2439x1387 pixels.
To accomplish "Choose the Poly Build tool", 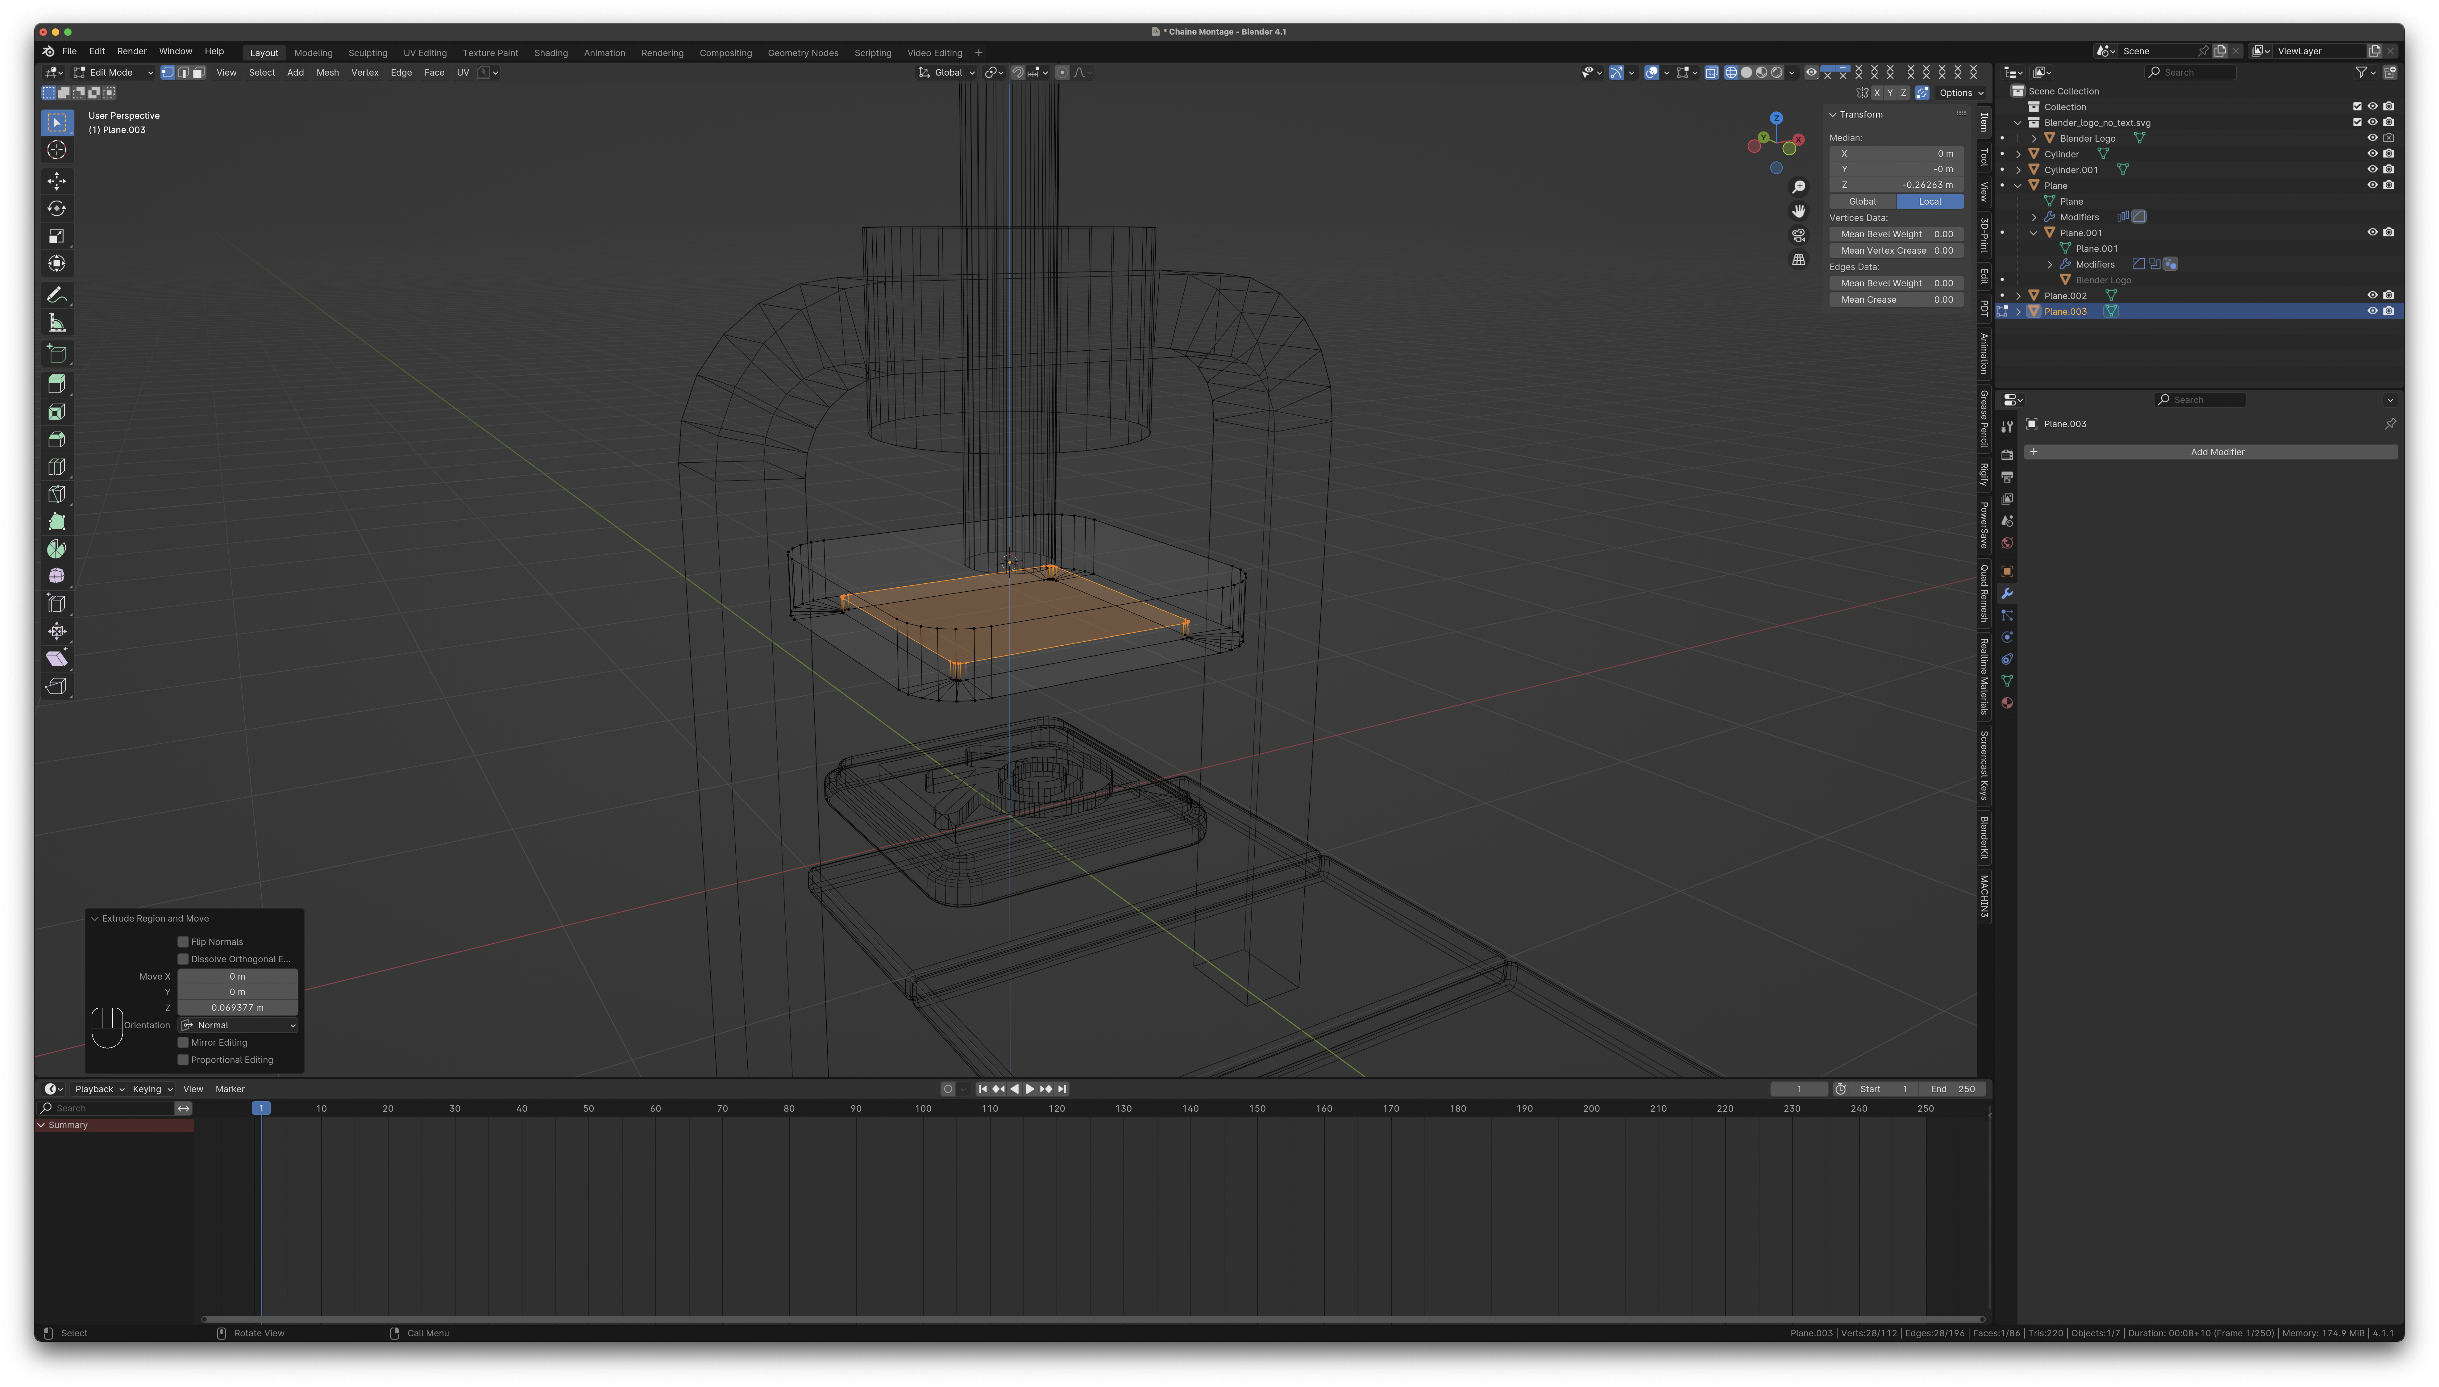I will coord(57,522).
